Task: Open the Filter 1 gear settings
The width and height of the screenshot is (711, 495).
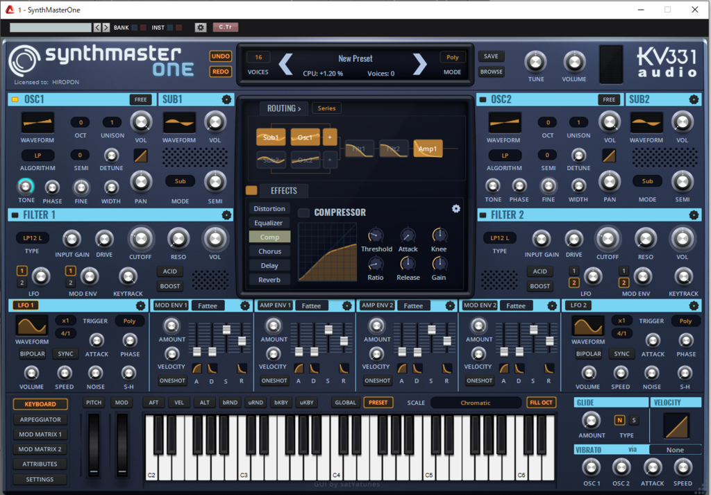Action: pos(226,215)
